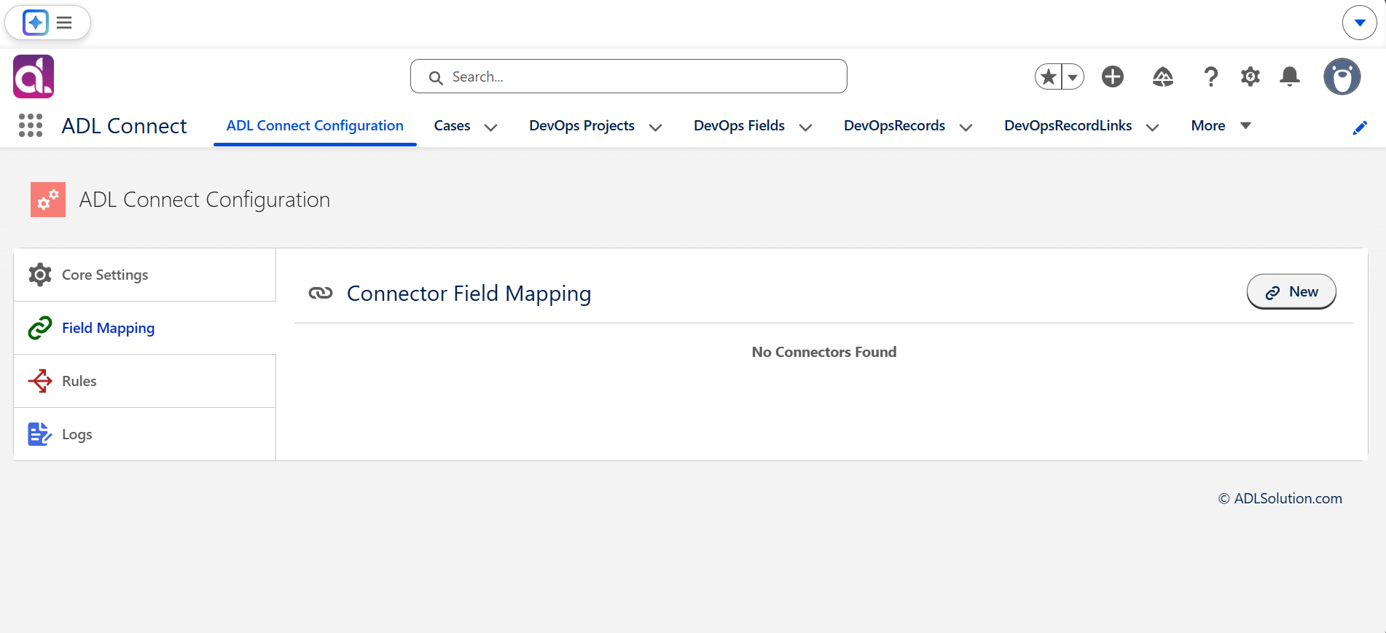The width and height of the screenshot is (1386, 633).
Task: Open the More navigation dropdown
Action: click(x=1221, y=125)
